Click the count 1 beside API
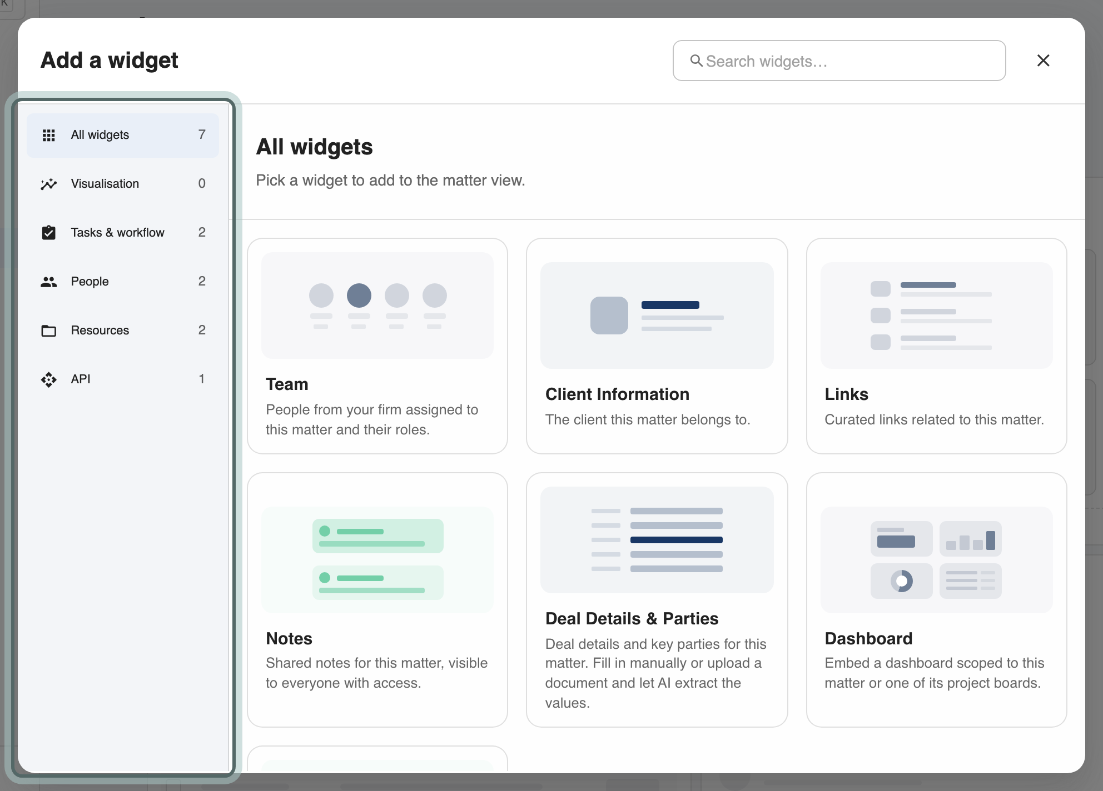 point(202,379)
